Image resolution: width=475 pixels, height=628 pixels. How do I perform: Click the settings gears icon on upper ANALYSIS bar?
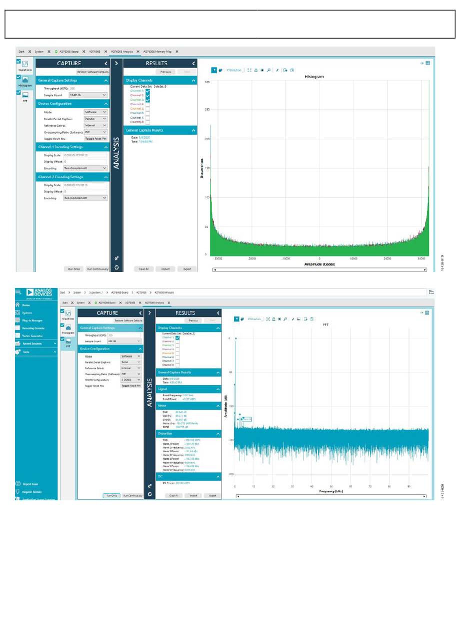click(x=116, y=258)
